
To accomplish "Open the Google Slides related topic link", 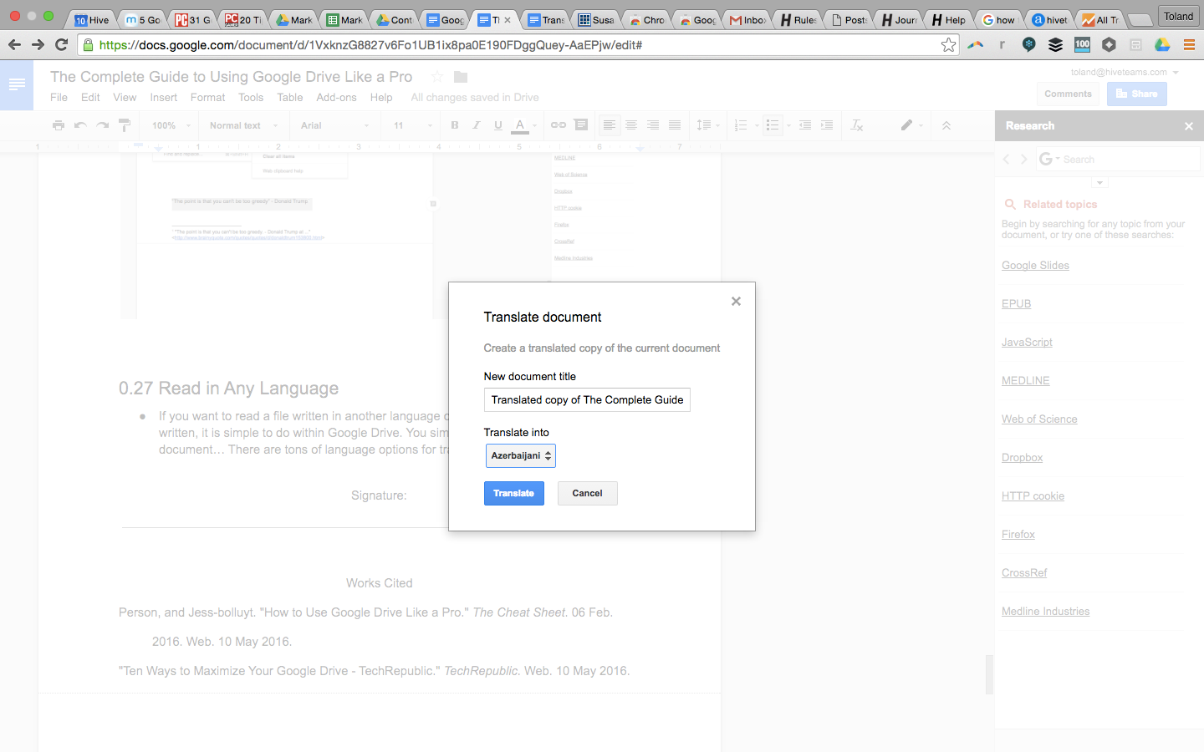I will [x=1035, y=265].
